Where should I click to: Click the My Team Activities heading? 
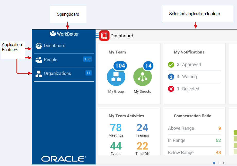[126, 116]
